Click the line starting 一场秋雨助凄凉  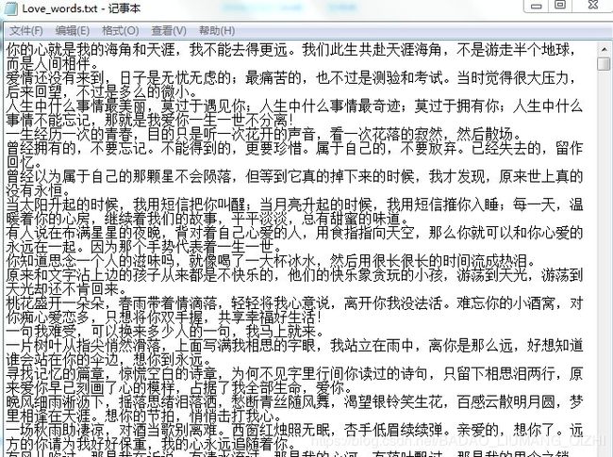pyautogui.click(x=294, y=430)
